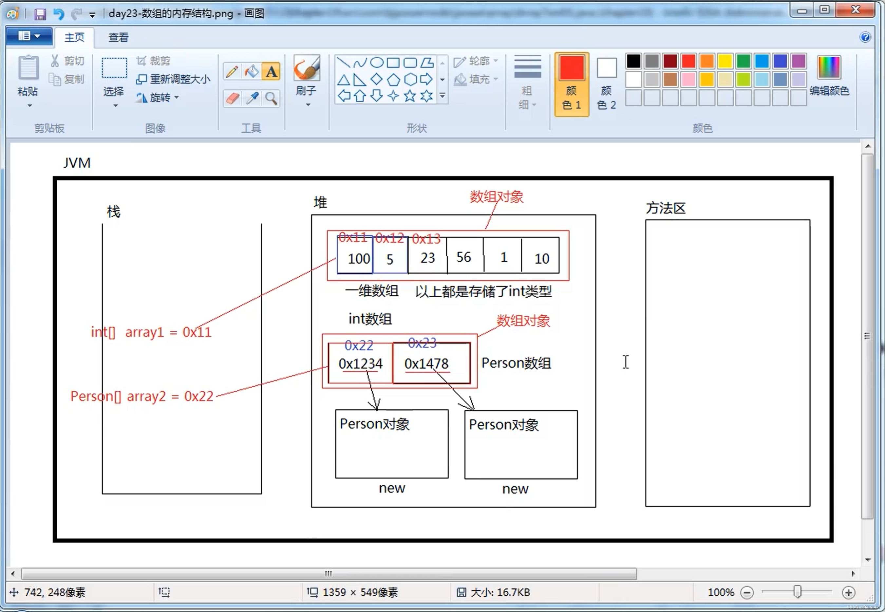Open the Select dropdown arrow
This screenshot has width=885, height=612.
(x=115, y=105)
